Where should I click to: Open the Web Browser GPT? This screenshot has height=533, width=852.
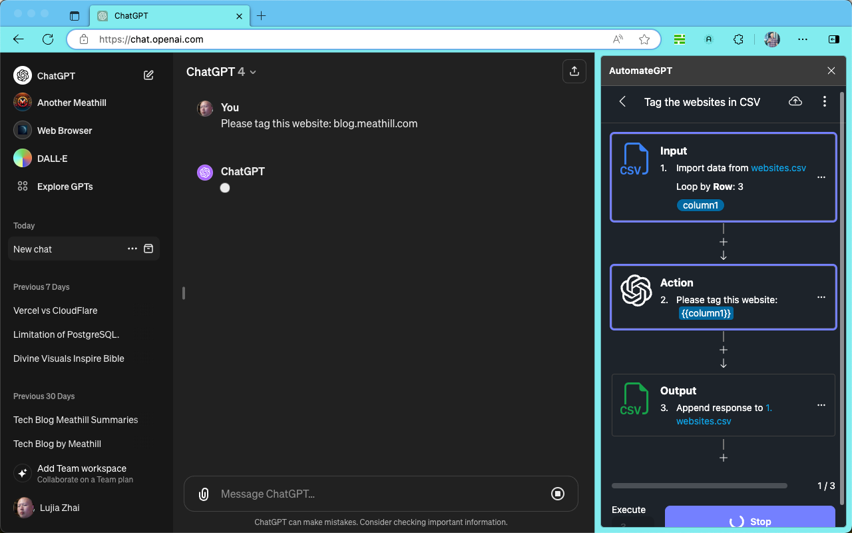click(65, 131)
